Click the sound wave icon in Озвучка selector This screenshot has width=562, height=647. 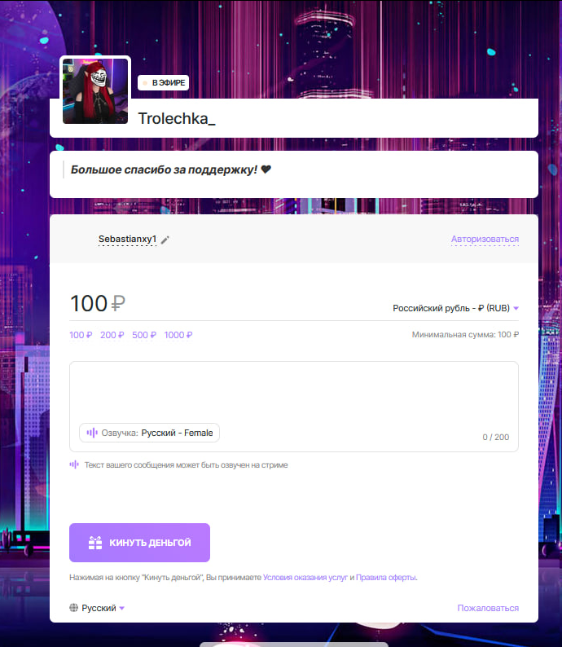(x=92, y=433)
